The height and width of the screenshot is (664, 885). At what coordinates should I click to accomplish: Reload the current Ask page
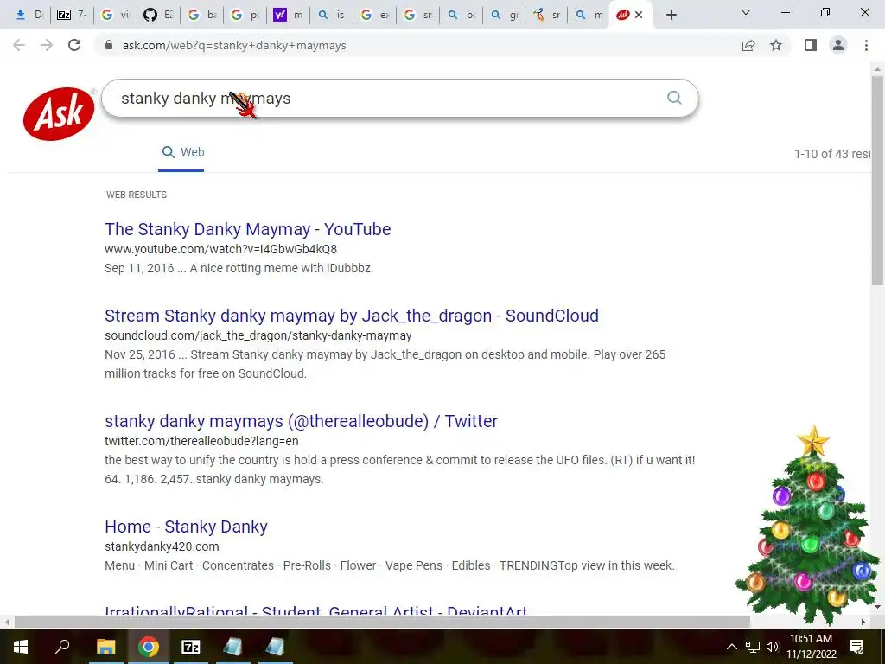click(x=74, y=45)
